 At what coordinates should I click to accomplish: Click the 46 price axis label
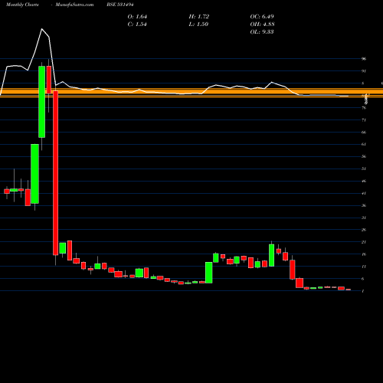point(364,181)
